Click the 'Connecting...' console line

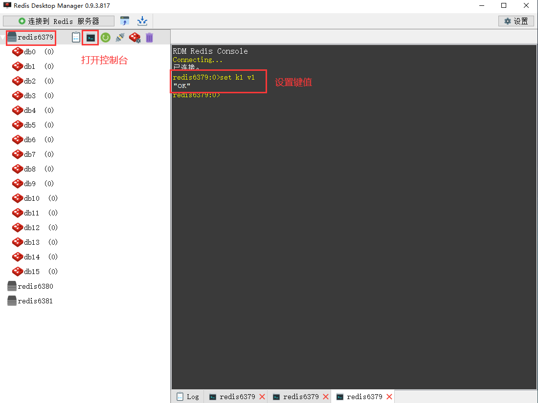pyautogui.click(x=198, y=60)
